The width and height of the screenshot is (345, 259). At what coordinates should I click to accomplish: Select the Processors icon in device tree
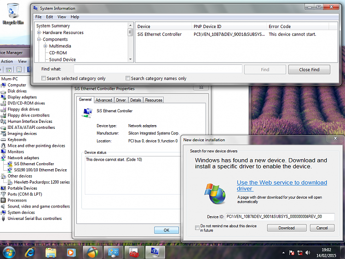pyautogui.click(x=3, y=200)
